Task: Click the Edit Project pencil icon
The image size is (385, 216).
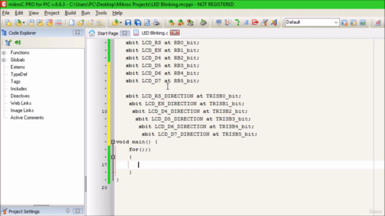Action: [40, 23]
